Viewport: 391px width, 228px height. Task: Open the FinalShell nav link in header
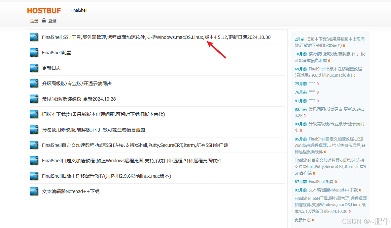pos(79,10)
